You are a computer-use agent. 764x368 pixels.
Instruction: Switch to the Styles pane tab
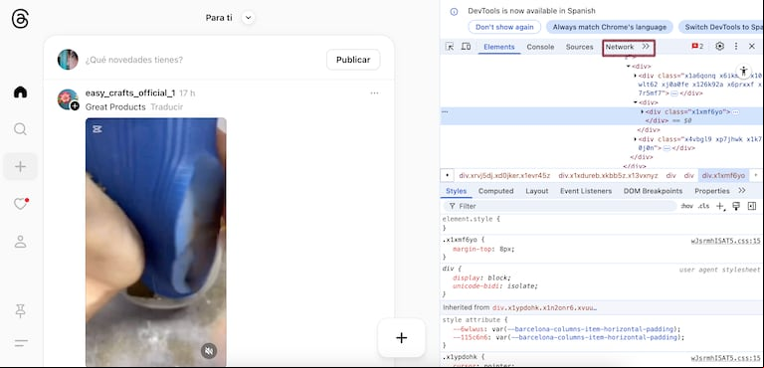pos(456,191)
